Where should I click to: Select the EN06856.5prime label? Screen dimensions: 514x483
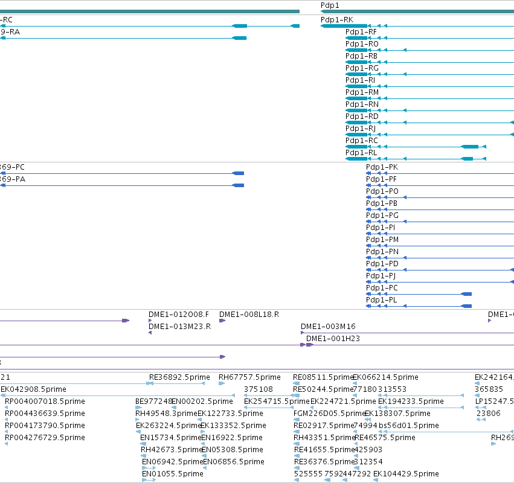coord(234,462)
